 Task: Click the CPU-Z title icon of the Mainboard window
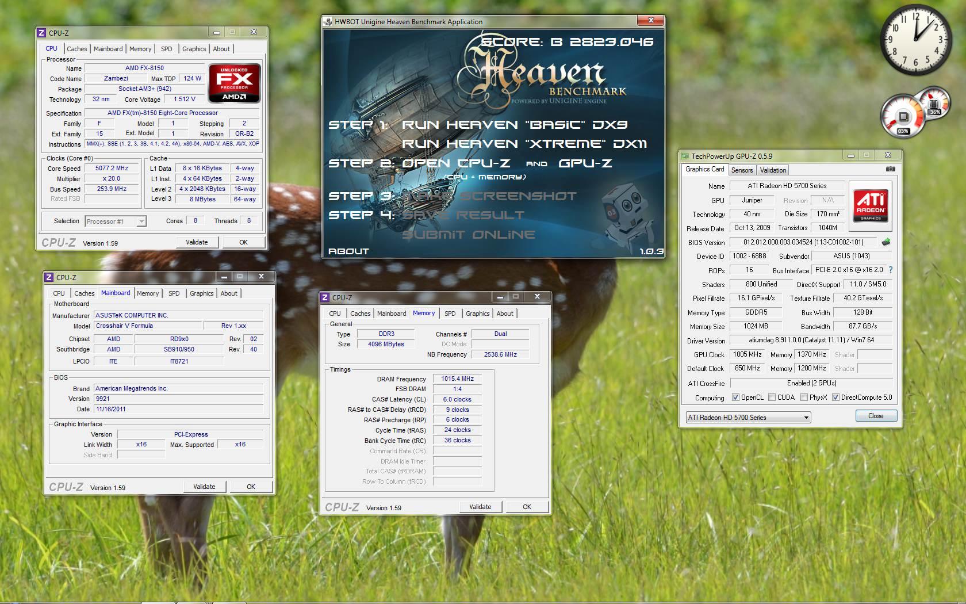pyautogui.click(x=49, y=277)
